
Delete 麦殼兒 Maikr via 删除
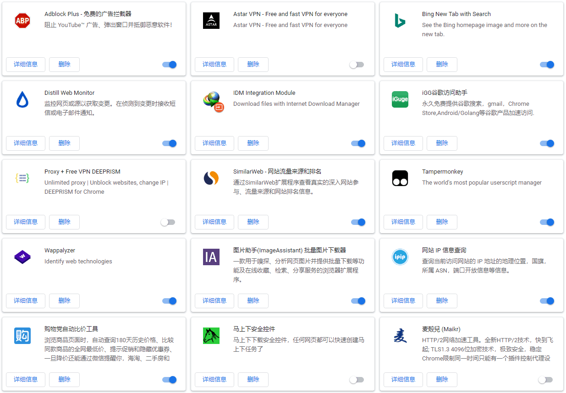[442, 380]
